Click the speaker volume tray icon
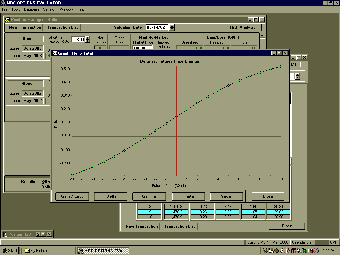The image size is (340, 255). pyautogui.click(x=282, y=251)
